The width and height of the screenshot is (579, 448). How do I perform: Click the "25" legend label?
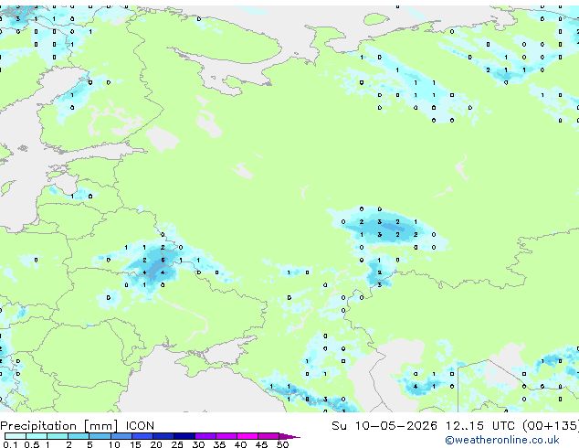click(x=177, y=444)
